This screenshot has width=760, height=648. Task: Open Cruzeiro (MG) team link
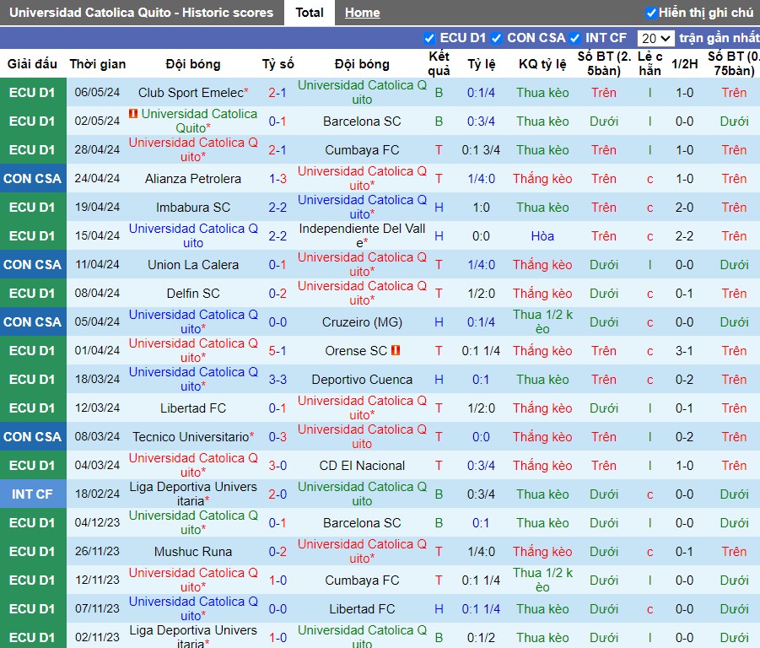362,321
